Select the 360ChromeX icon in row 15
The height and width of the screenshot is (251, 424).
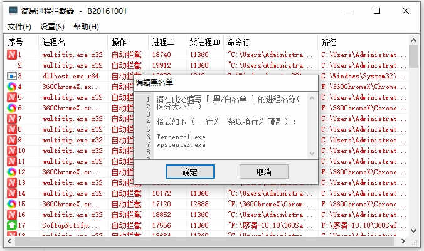(x=12, y=204)
